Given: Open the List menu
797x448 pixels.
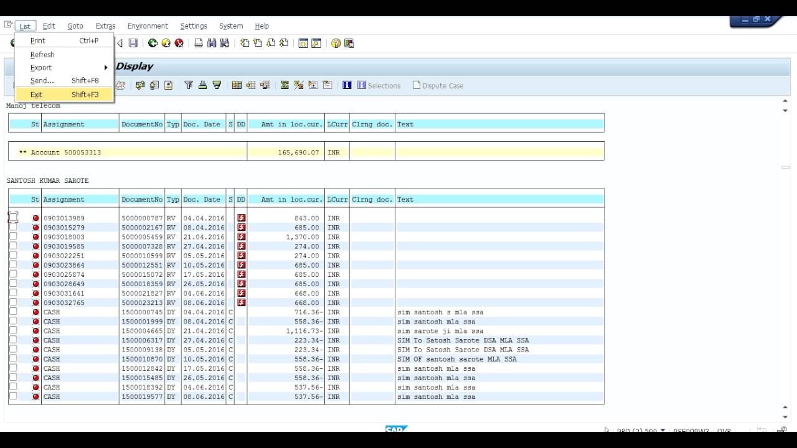Looking at the screenshot, I should pyautogui.click(x=25, y=26).
